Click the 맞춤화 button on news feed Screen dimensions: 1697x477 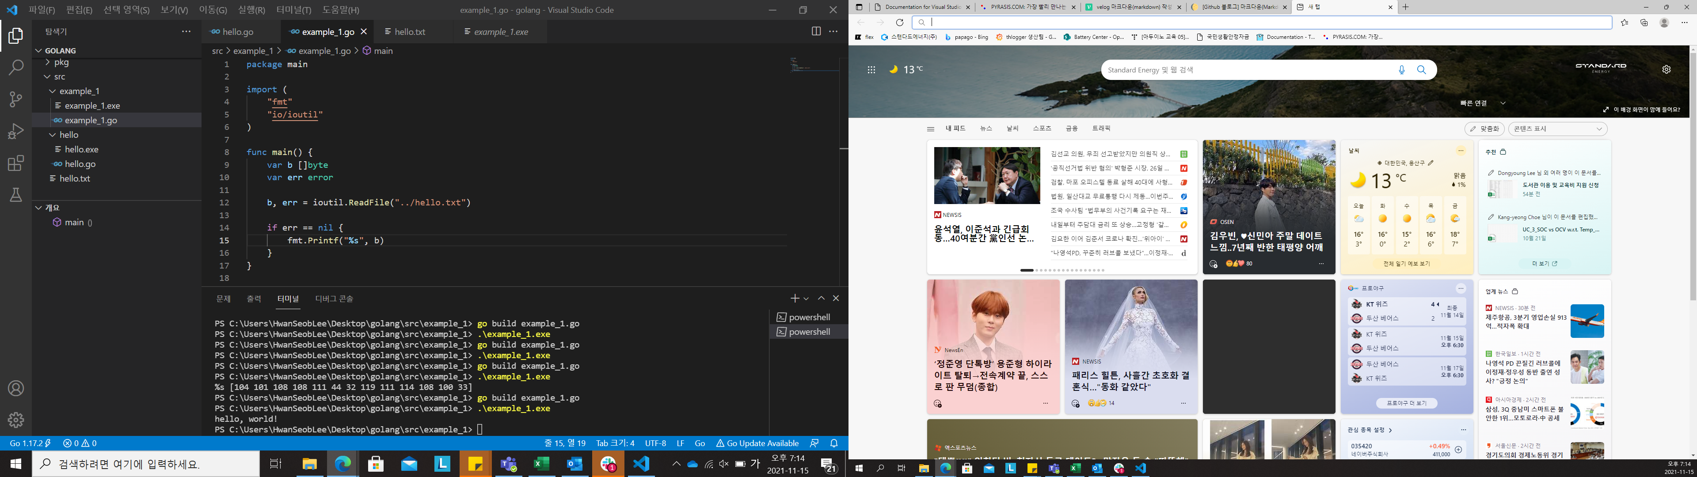[x=1484, y=129]
